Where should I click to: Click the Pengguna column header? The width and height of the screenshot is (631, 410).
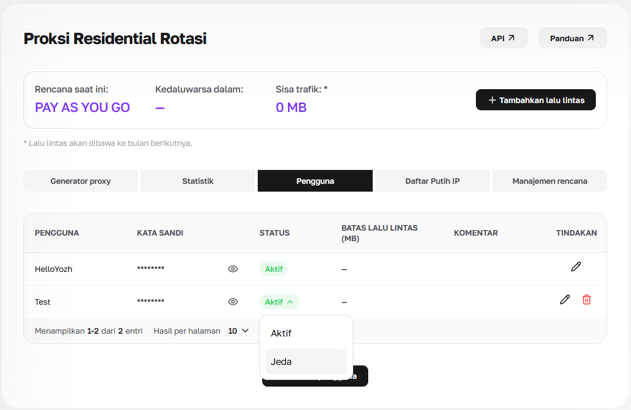tap(57, 233)
